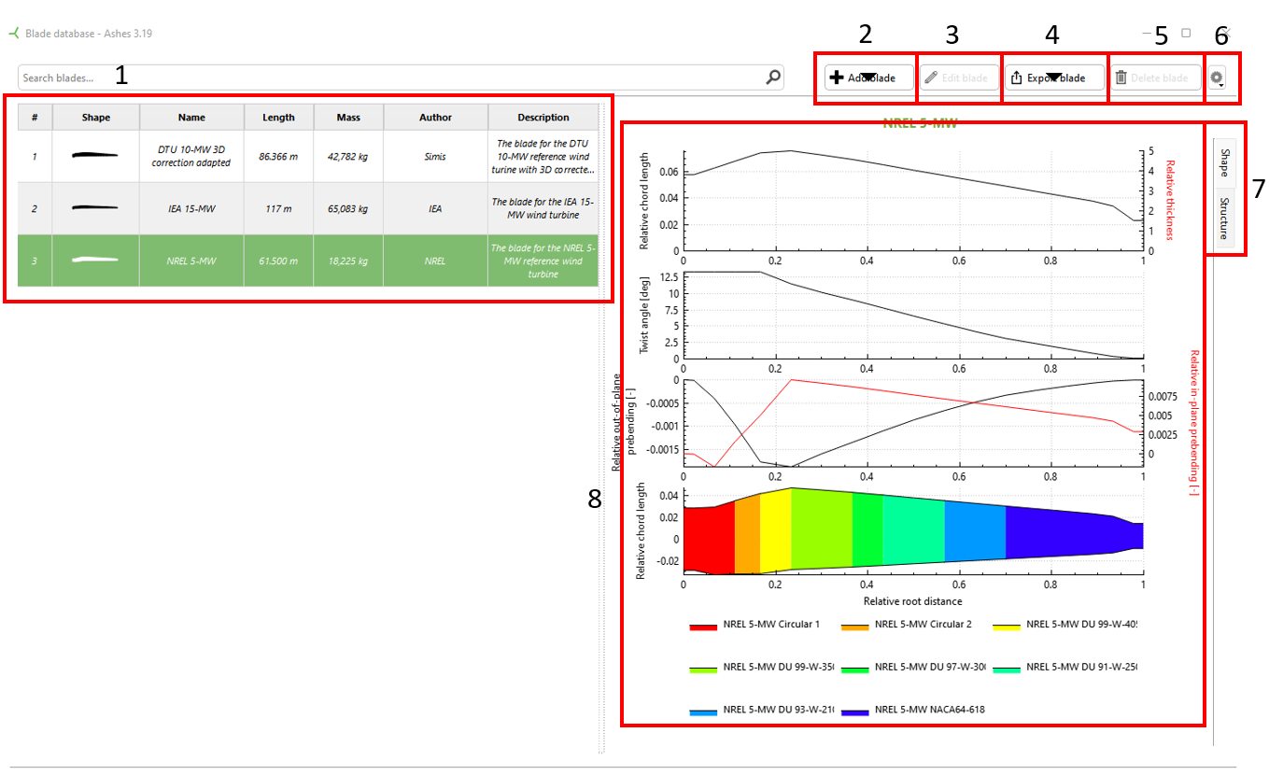Viewport: 1283px width, 775px height.
Task: Click the Add blade button
Action: click(868, 78)
